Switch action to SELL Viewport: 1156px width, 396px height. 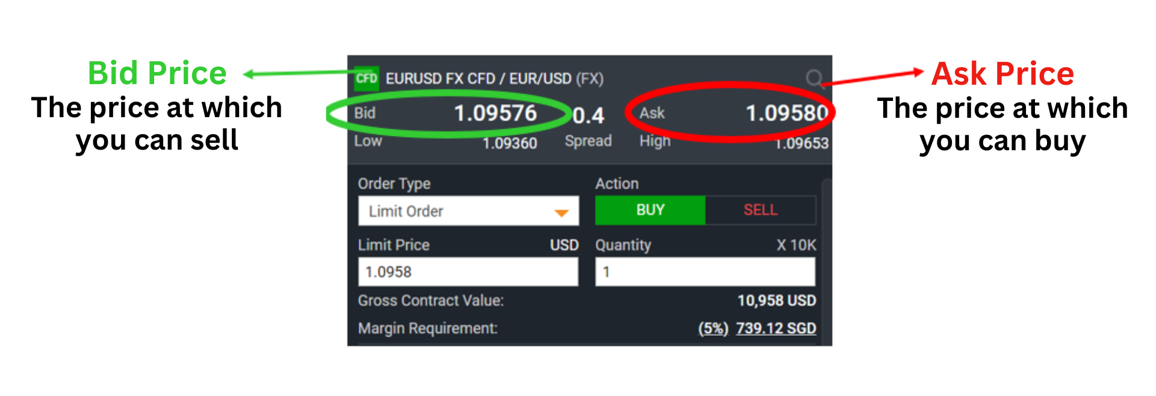click(x=760, y=210)
